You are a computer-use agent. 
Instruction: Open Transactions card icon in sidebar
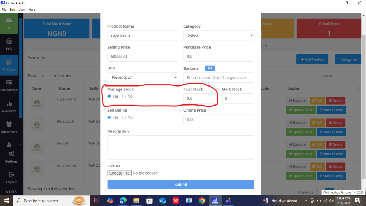[9, 83]
